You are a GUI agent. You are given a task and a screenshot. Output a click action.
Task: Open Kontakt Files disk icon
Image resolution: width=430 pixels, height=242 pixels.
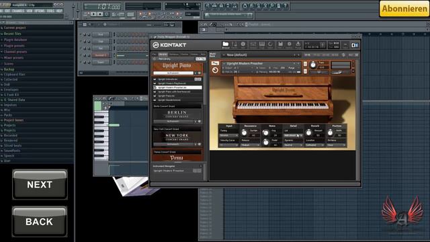(280, 45)
